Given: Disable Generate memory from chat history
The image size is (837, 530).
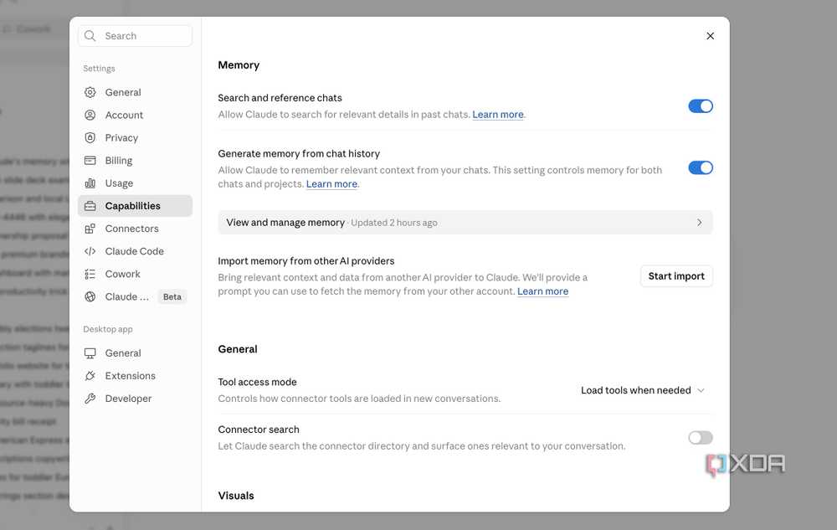Looking at the screenshot, I should point(701,167).
